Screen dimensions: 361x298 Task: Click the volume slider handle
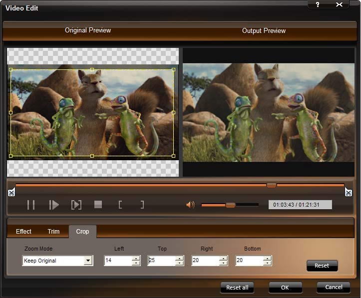coord(230,205)
